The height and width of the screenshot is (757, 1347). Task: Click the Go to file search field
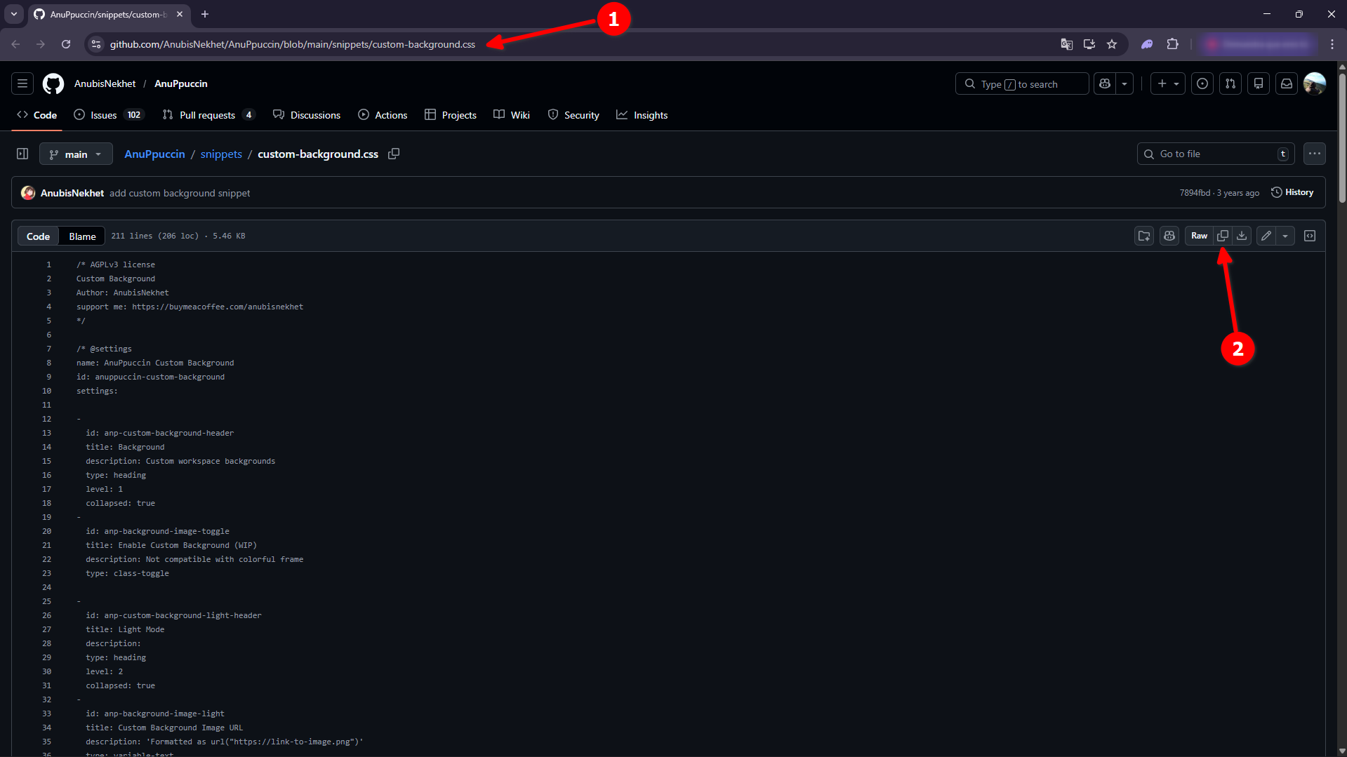coord(1214,154)
